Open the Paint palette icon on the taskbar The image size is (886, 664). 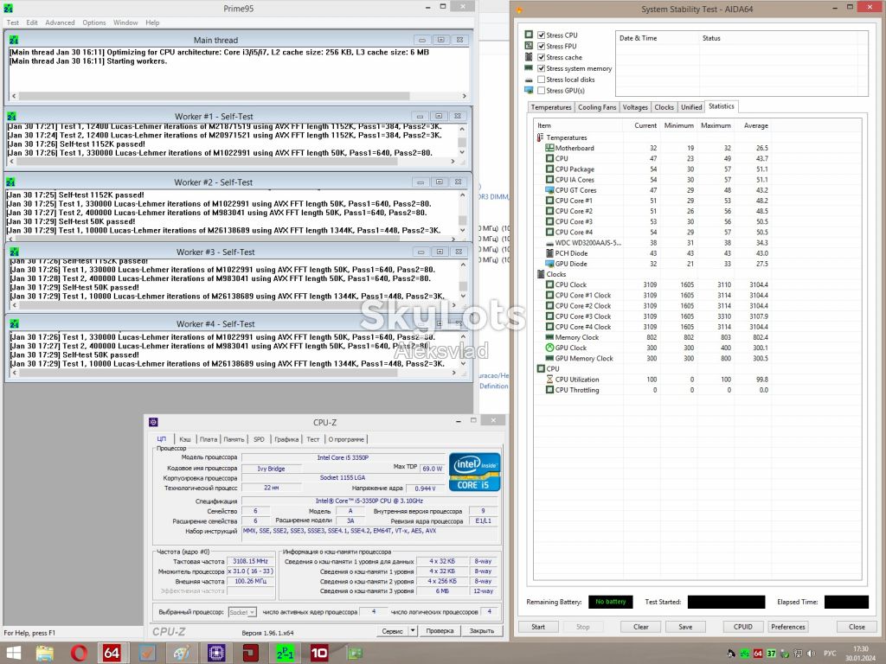pyautogui.click(x=182, y=654)
